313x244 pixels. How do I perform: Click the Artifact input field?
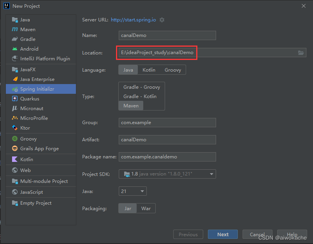[167, 140]
